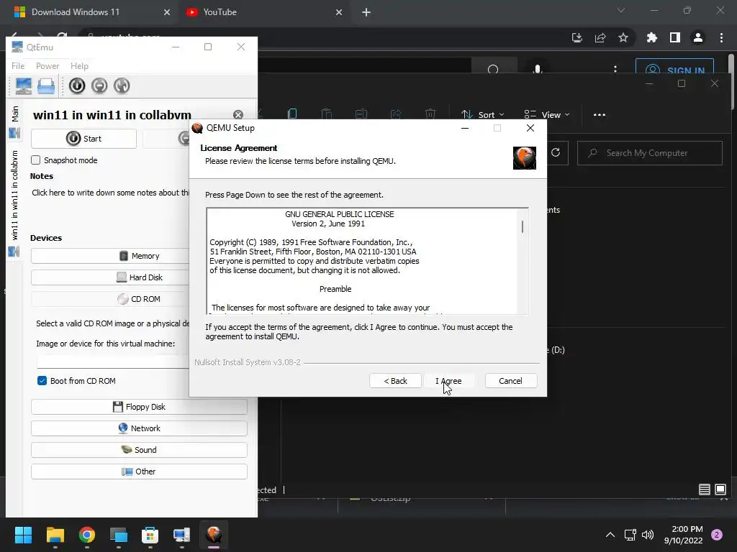The image size is (737, 552).
Task: Click the See more ellipsis in File Explorer
Action: [600, 114]
